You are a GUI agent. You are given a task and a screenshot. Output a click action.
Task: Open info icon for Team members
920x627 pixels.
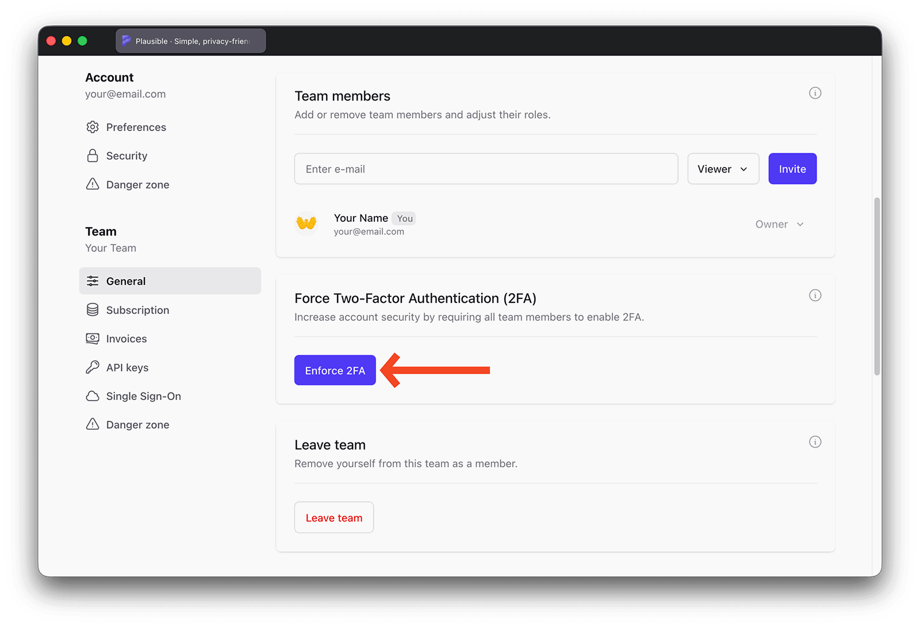815,93
